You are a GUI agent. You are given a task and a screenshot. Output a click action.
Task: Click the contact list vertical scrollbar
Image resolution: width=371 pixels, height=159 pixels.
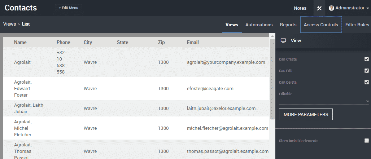(x=272, y=79)
